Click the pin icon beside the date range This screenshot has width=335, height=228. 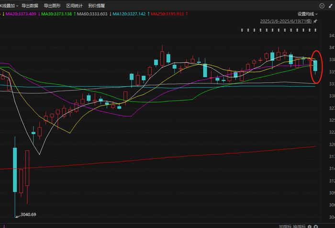[315, 22]
